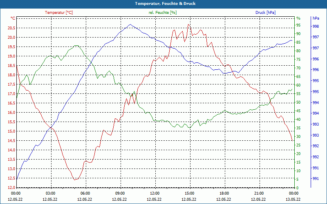Click the '13.05.22' date label

(293, 199)
